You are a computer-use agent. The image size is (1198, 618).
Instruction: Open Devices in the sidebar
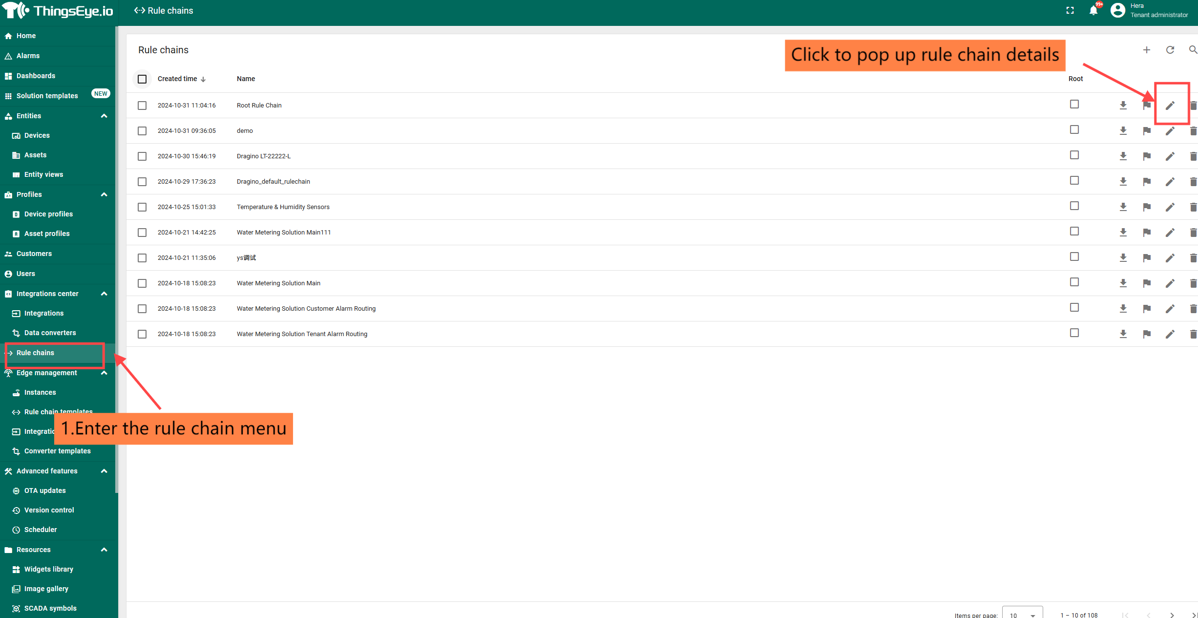point(37,135)
